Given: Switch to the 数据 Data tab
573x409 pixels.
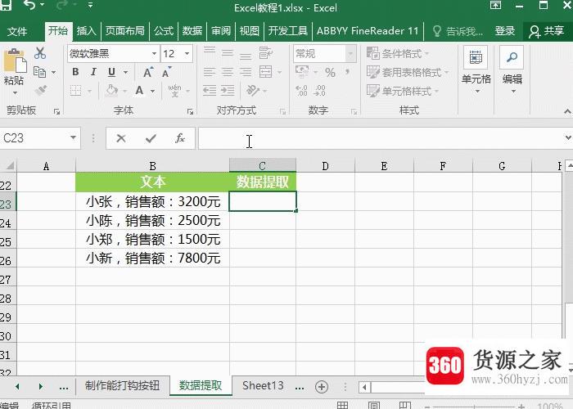Looking at the screenshot, I should [x=192, y=31].
